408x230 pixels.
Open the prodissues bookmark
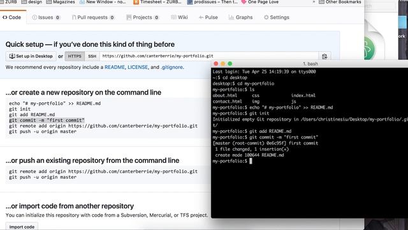[212, 2]
